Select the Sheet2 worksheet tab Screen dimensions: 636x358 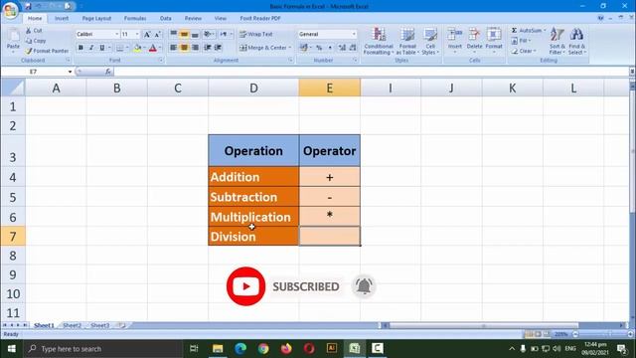[x=72, y=325]
